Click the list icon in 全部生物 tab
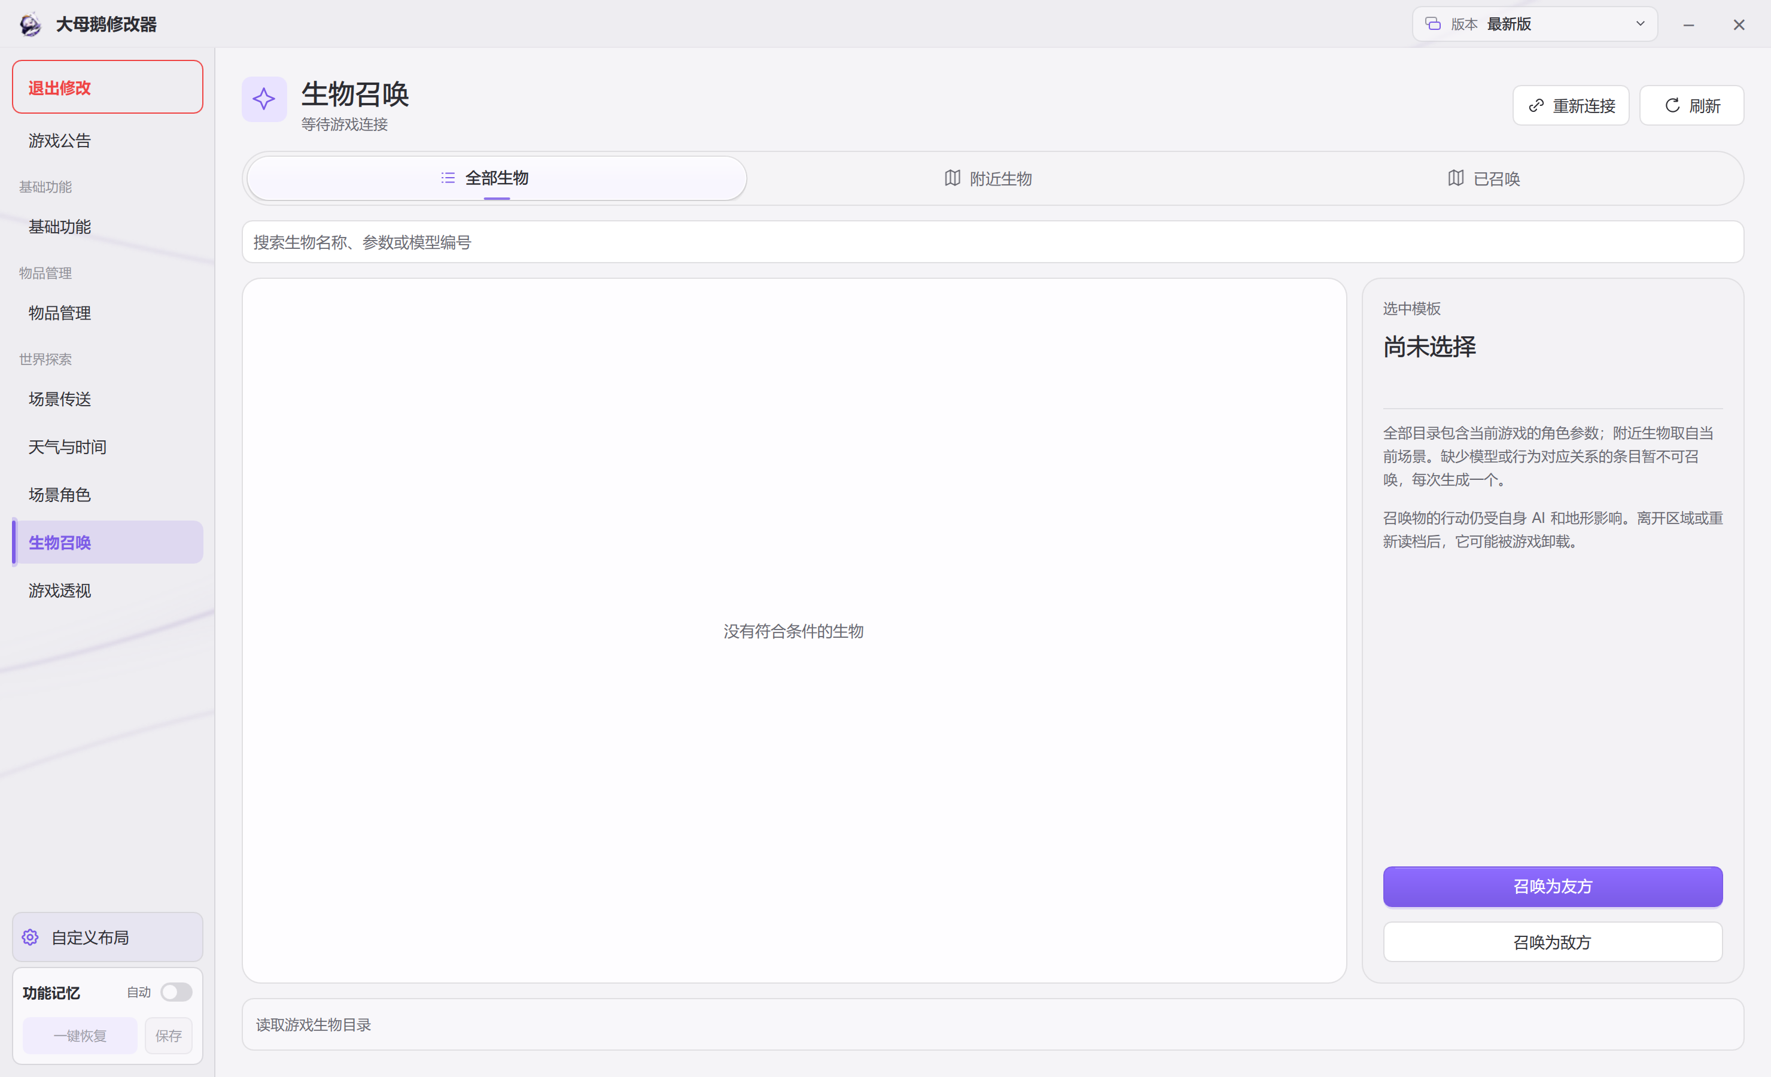Screen dimensions: 1771x1077 448,178
